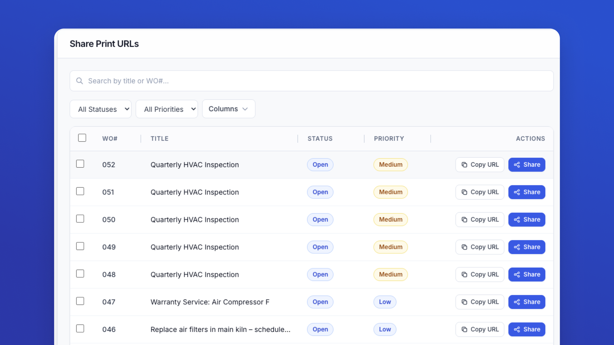Click the Open badge in row 048
Screen dimensions: 614x345
click(x=320, y=275)
